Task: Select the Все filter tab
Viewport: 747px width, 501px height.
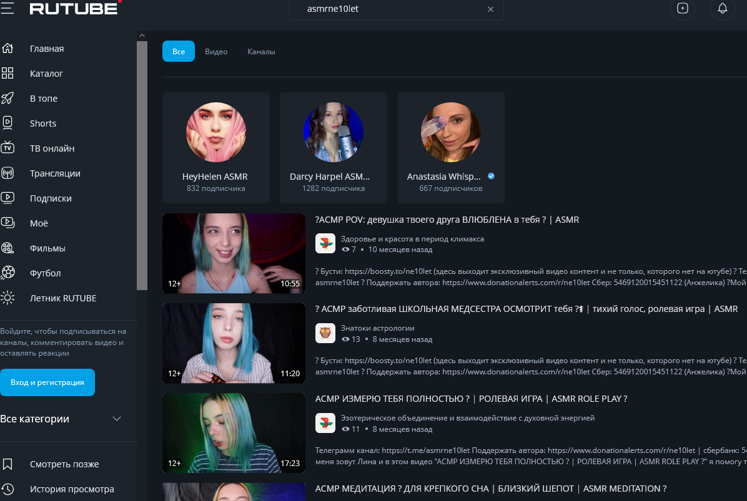Action: pyautogui.click(x=179, y=51)
